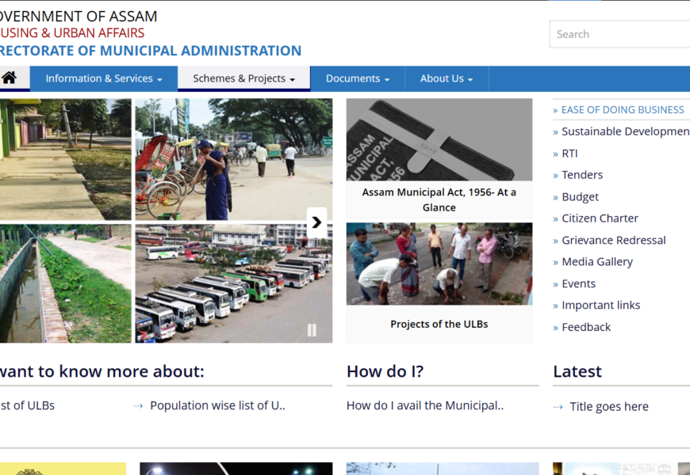Expand the Information & Services menu
This screenshot has height=475, width=690.
coord(103,78)
